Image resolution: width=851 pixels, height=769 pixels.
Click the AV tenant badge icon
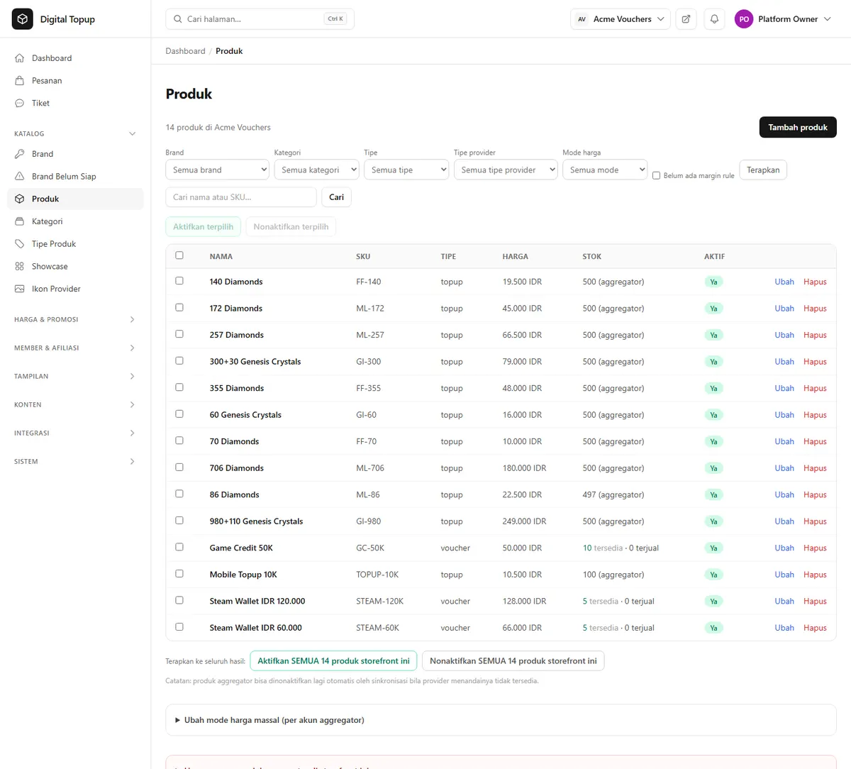coord(582,19)
